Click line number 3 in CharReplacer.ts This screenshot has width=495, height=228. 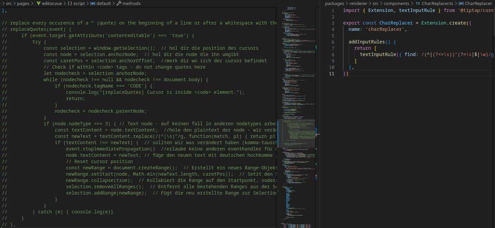(333, 23)
